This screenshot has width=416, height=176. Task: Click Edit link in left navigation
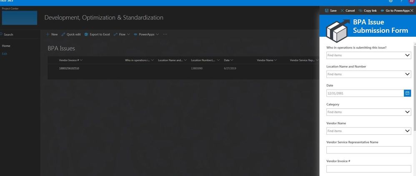[x=5, y=54]
